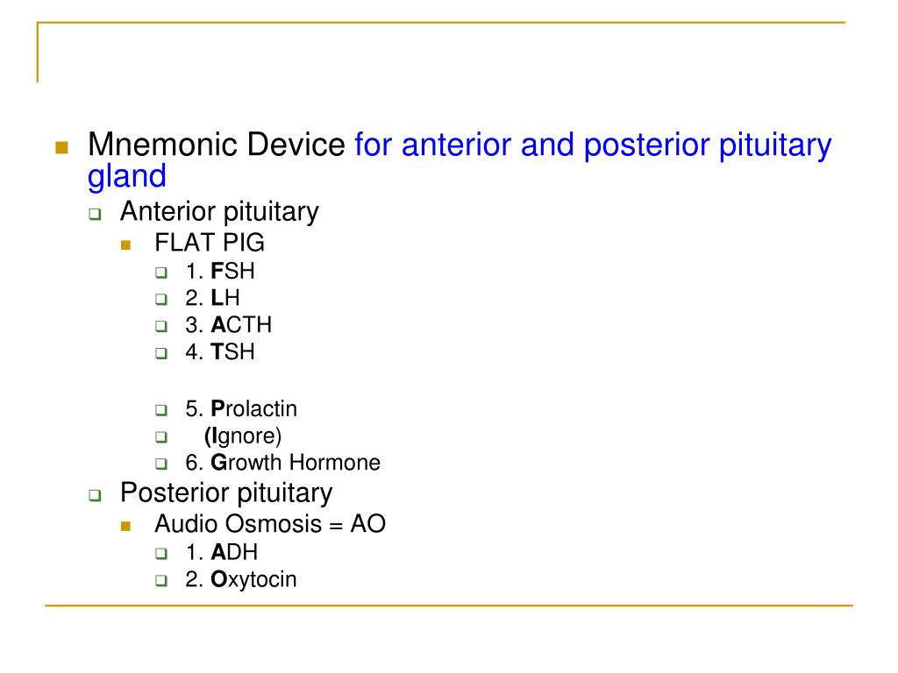
Task: Click the orange bullet before FLAT PIG
Action: (126, 245)
